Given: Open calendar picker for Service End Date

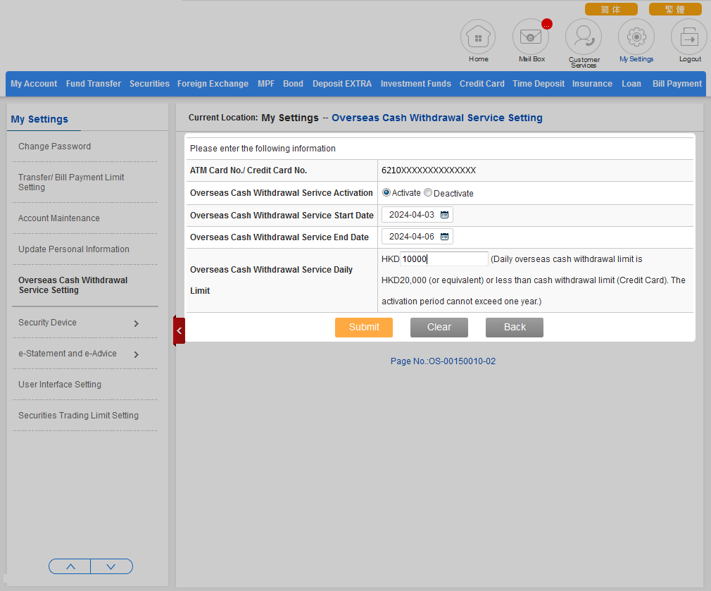Looking at the screenshot, I should [x=444, y=237].
